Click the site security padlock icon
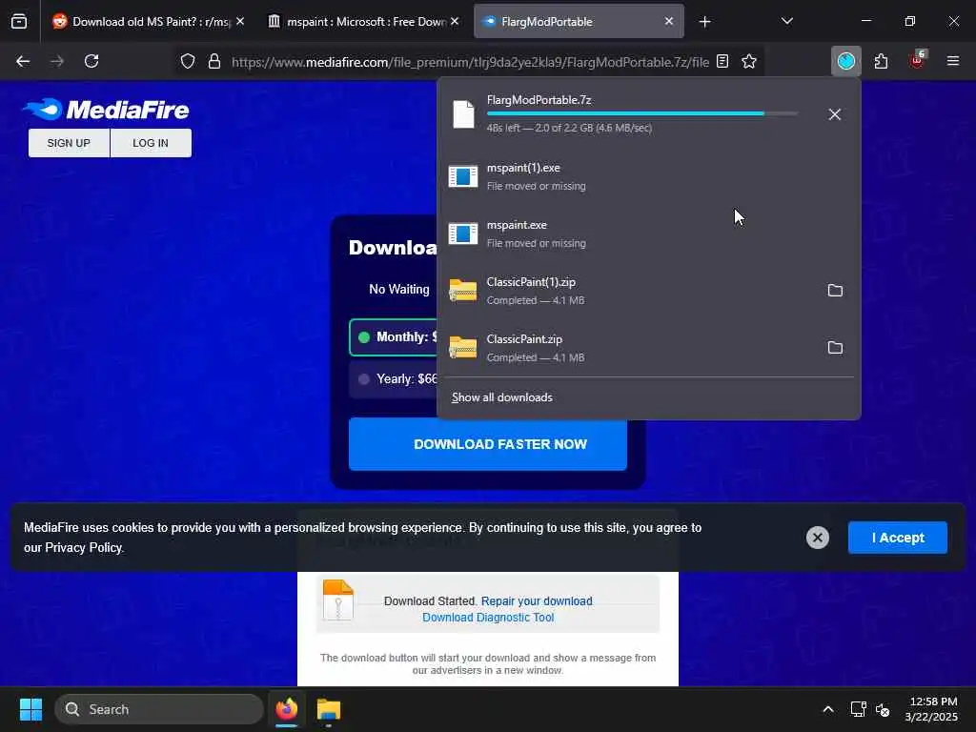The height and width of the screenshot is (732, 976). coord(214,62)
